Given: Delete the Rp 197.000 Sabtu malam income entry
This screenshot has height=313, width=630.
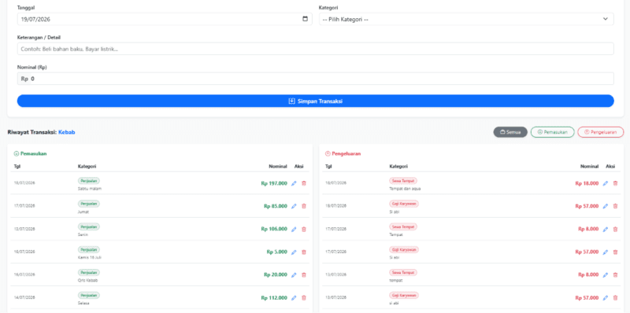Looking at the screenshot, I should pos(304,183).
